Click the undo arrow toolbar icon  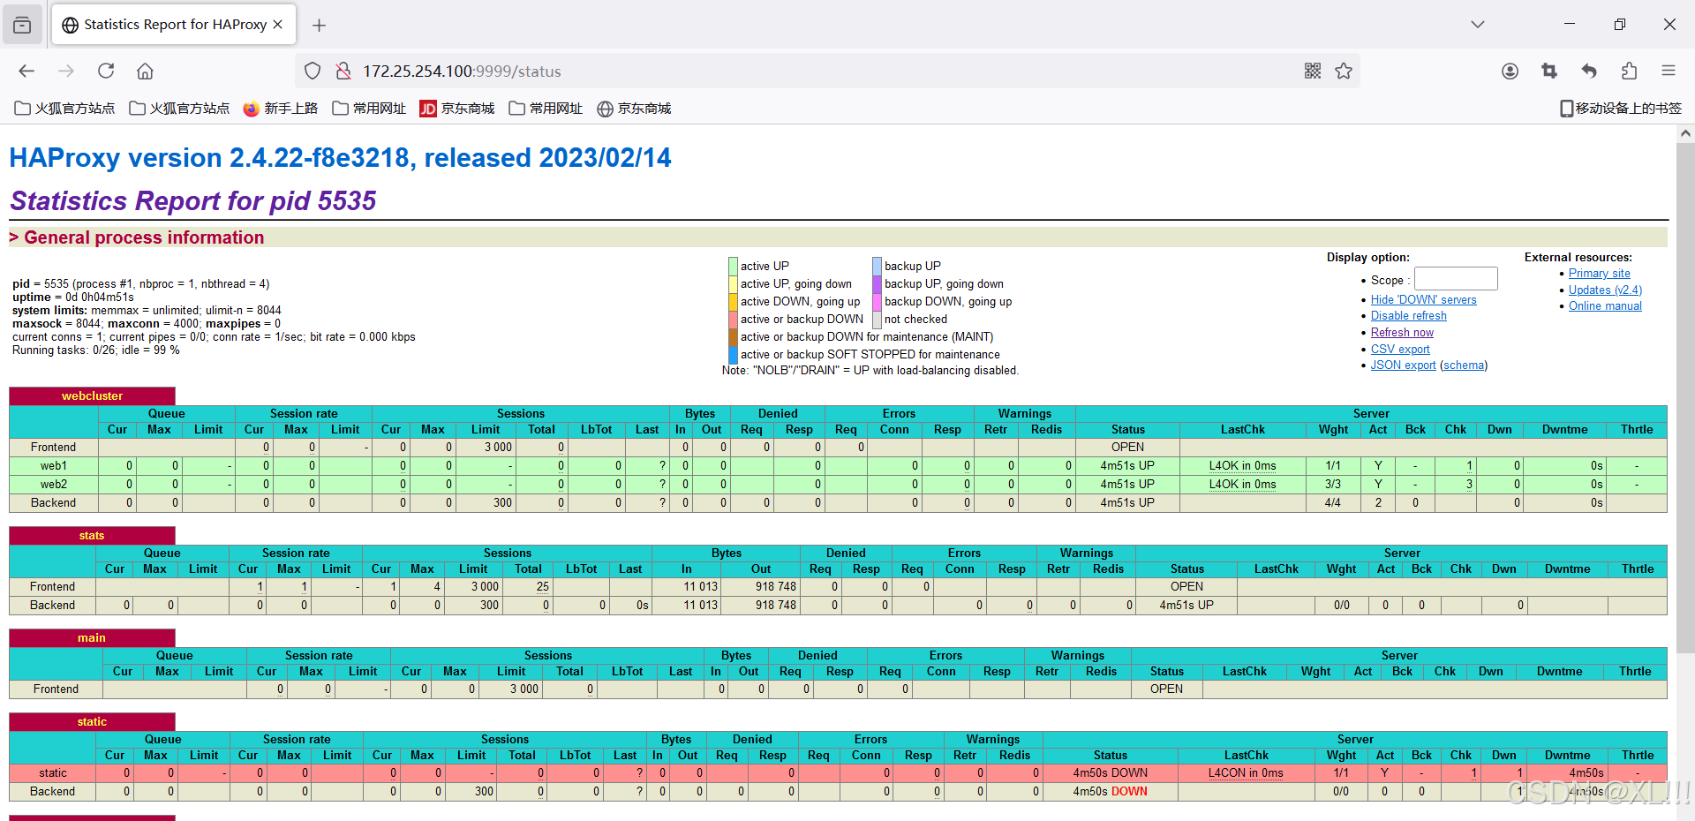1589,72
